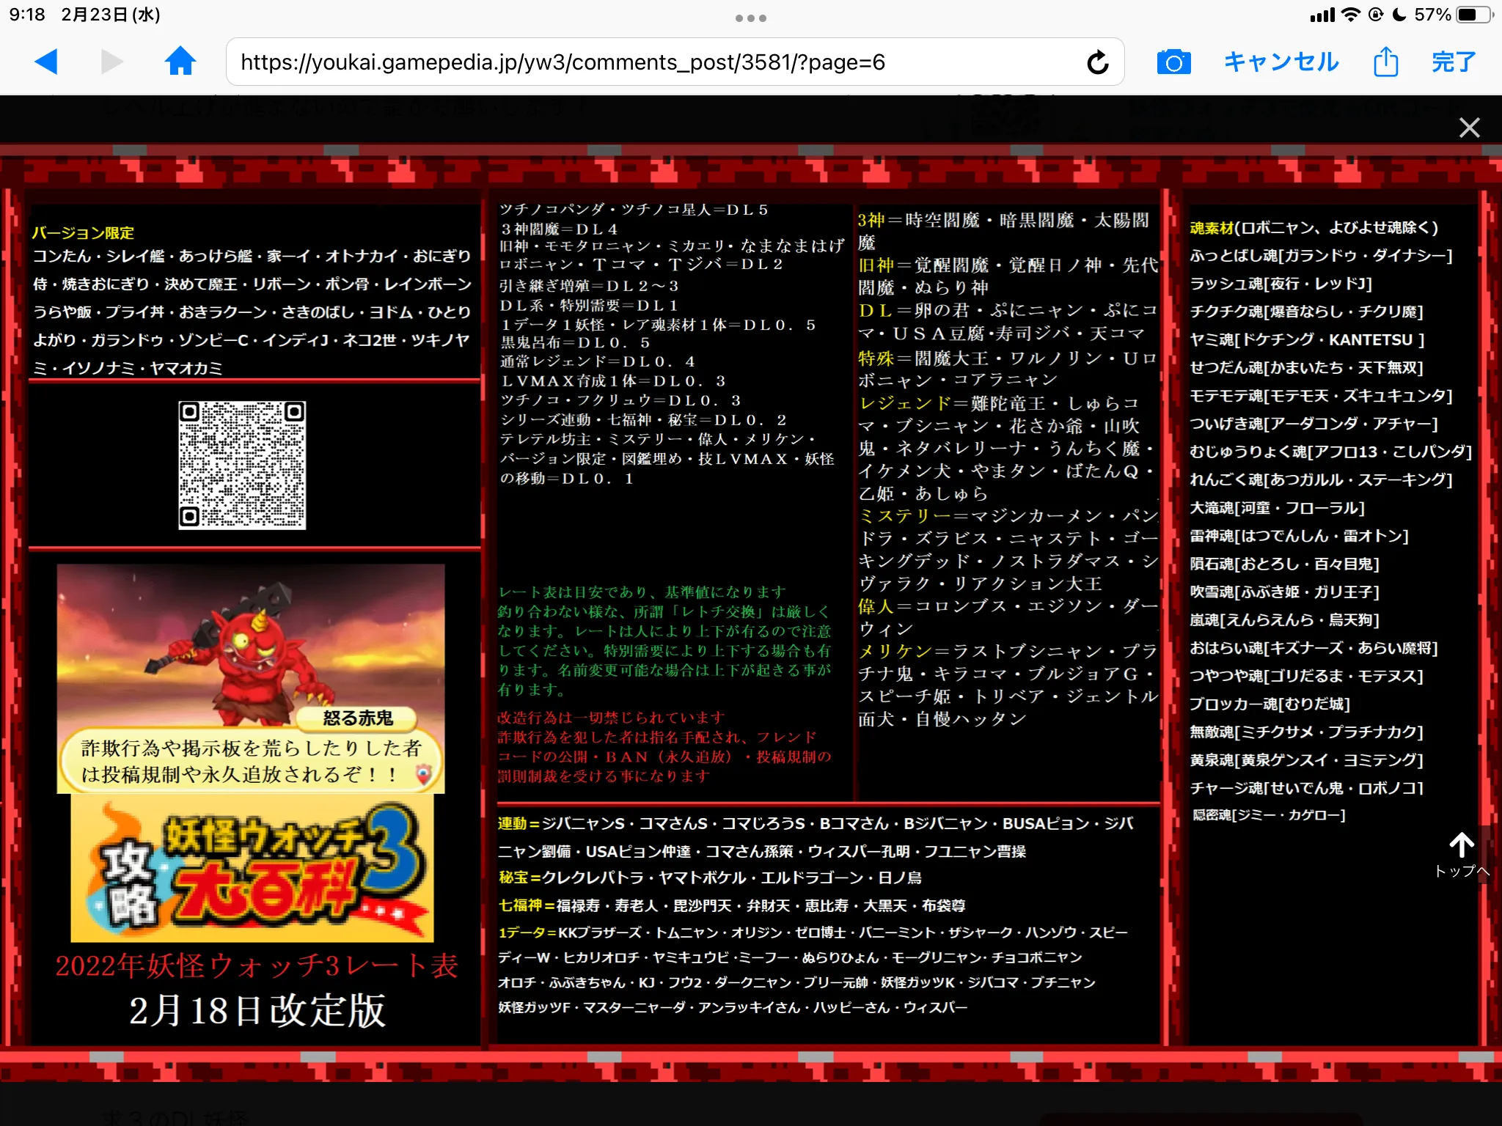Tap the ラッシュ魂[夜行・レッドJ] entry

pos(1281,284)
